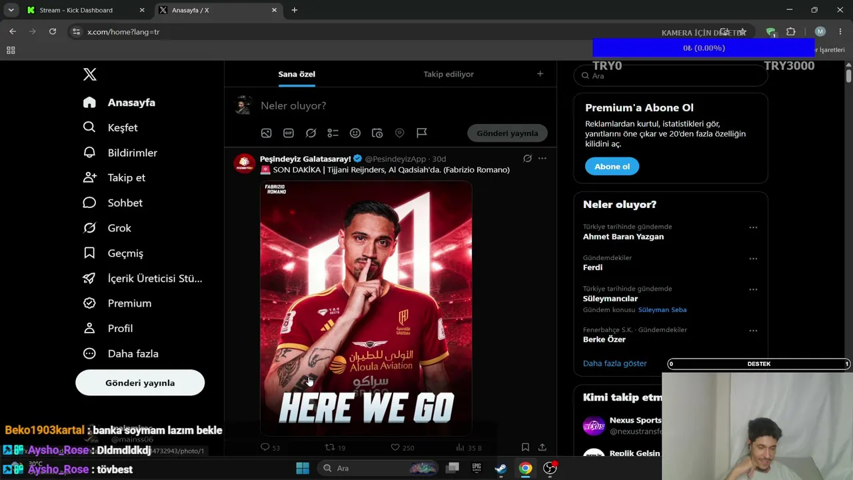This screenshot has height=480, width=853.
Task: Reload the page in Chrome
Action: 53,31
